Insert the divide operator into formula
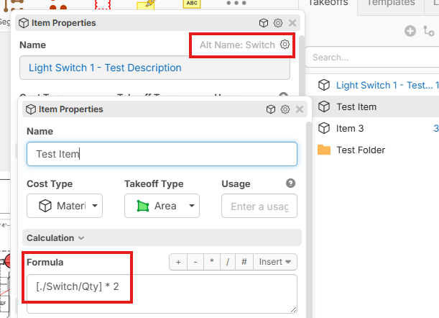 227,262
